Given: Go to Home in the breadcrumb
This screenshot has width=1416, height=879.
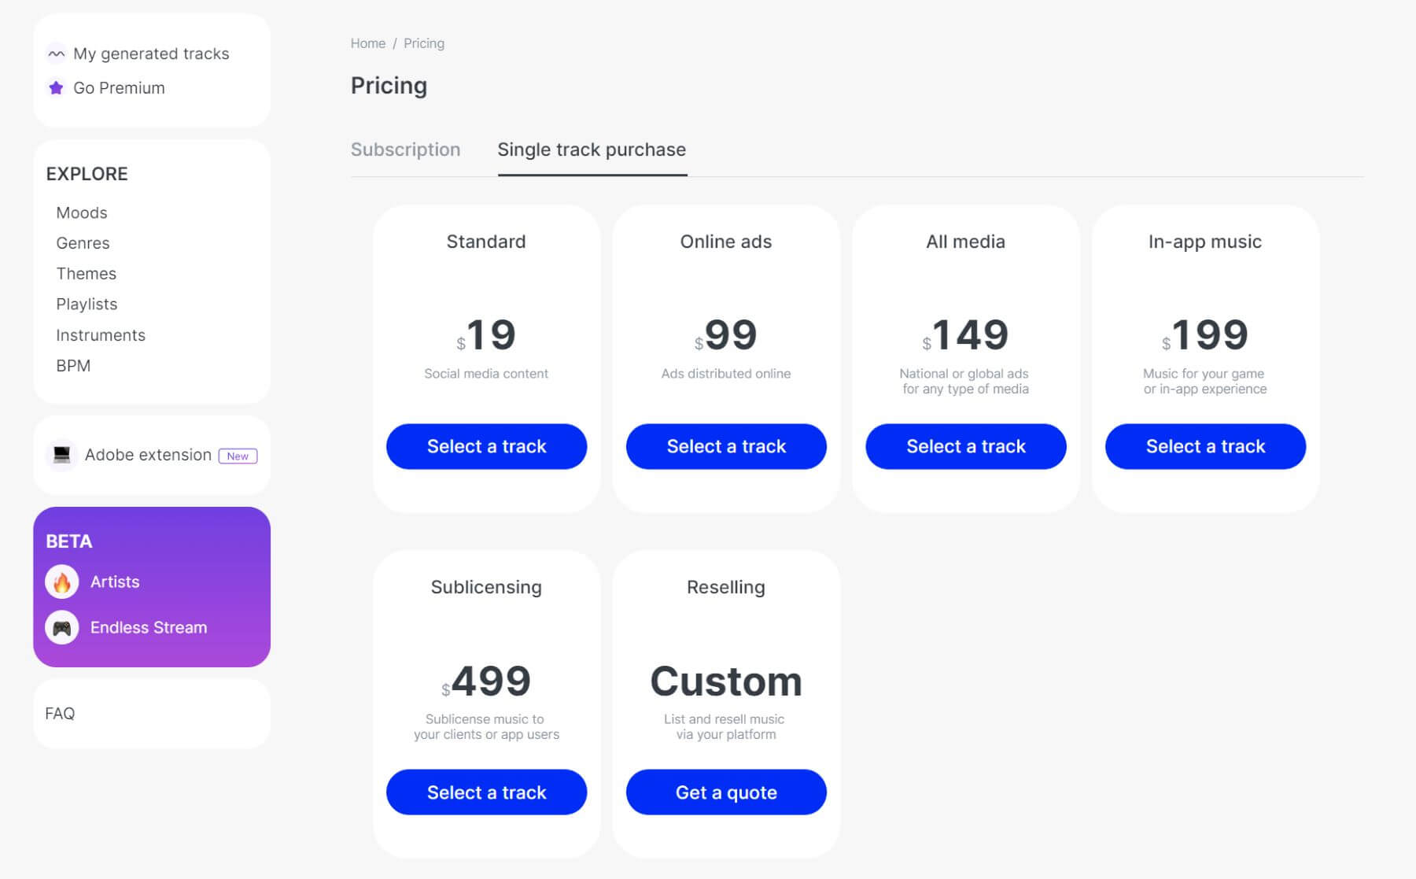Looking at the screenshot, I should [x=367, y=43].
